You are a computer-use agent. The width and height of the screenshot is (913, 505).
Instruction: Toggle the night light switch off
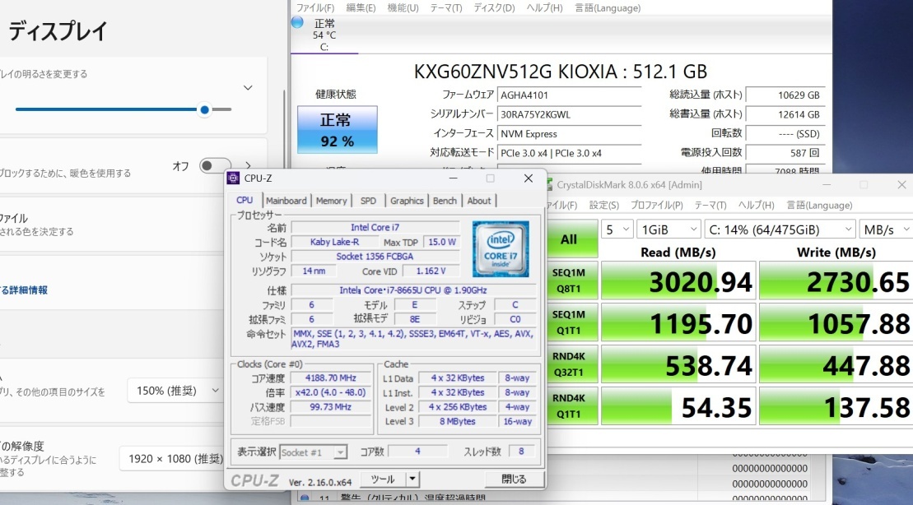pos(212,166)
